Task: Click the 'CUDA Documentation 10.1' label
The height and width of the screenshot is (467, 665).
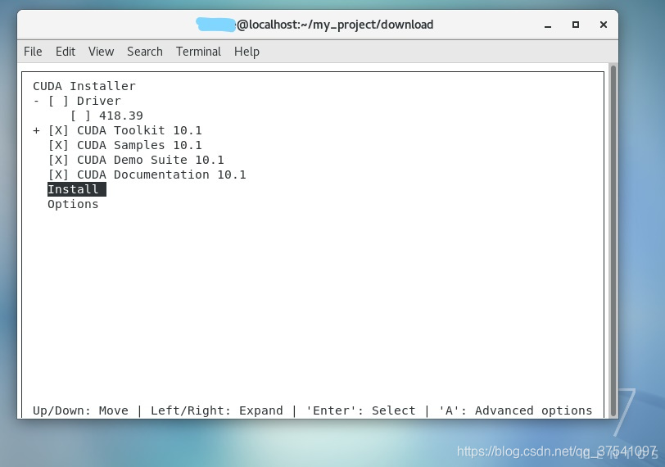Action: tap(161, 175)
